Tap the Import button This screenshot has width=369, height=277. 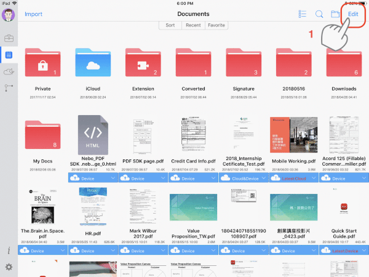pyautogui.click(x=33, y=14)
